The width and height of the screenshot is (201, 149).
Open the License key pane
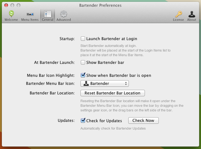178,16
